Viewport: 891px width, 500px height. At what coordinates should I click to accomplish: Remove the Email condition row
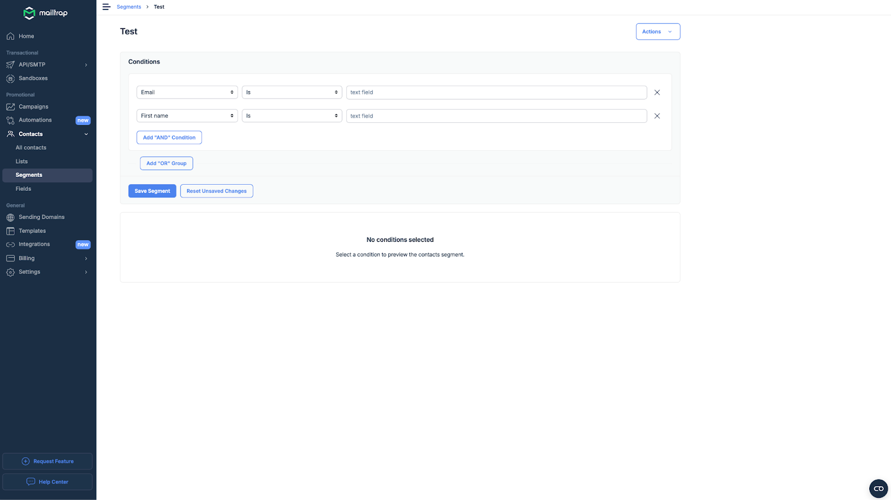pos(657,92)
